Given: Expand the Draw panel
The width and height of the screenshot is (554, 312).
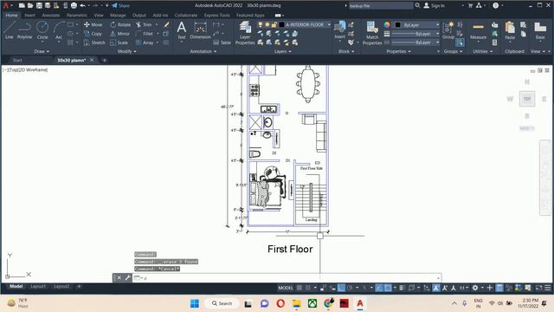Looking at the screenshot, I should tap(42, 51).
